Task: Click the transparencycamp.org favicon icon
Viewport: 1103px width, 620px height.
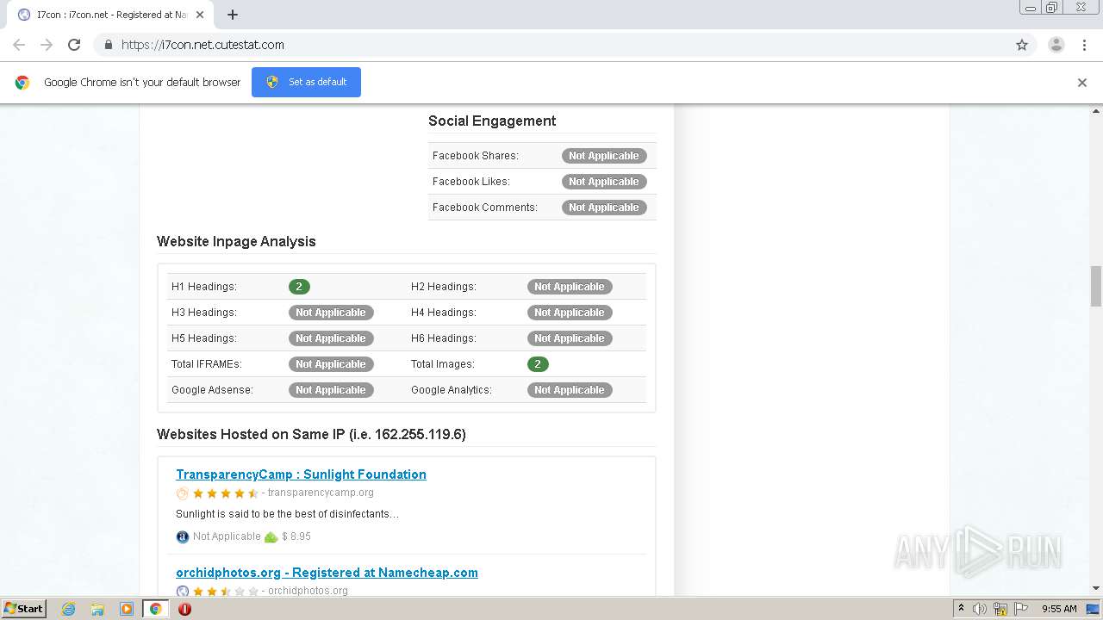Action: pos(182,493)
